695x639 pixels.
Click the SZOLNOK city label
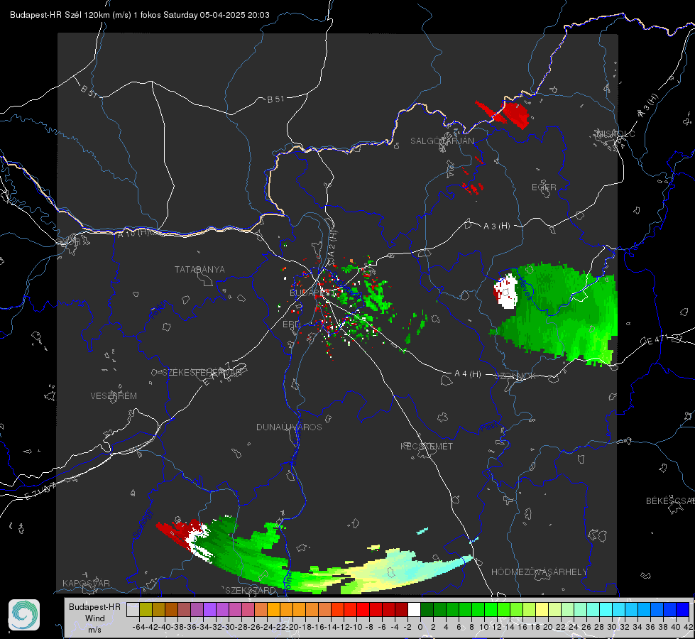pyautogui.click(x=517, y=376)
